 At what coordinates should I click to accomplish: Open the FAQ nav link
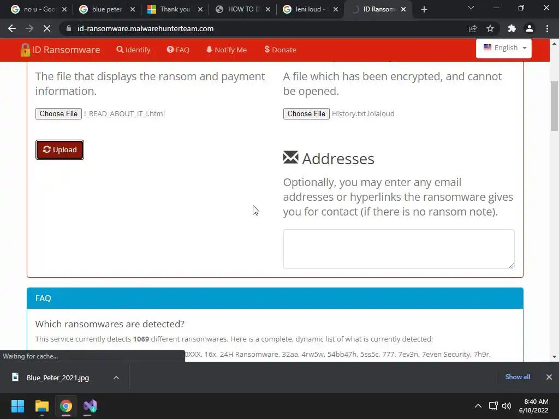(178, 50)
